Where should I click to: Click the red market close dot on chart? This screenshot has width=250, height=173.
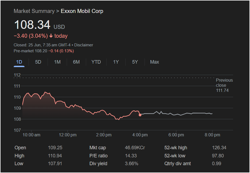tap(140, 115)
